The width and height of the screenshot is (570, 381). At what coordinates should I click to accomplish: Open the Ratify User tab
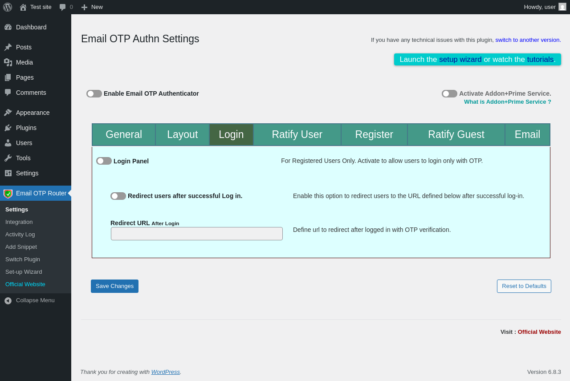pos(297,134)
